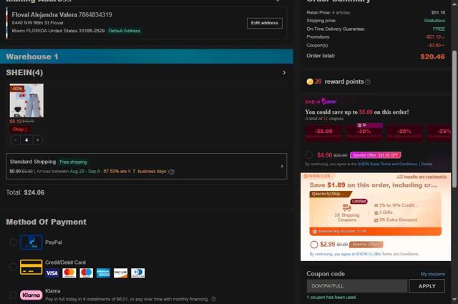The height and width of the screenshot is (304, 458).
Task: Click the Diners Club logo
Action: pyautogui.click(x=138, y=273)
